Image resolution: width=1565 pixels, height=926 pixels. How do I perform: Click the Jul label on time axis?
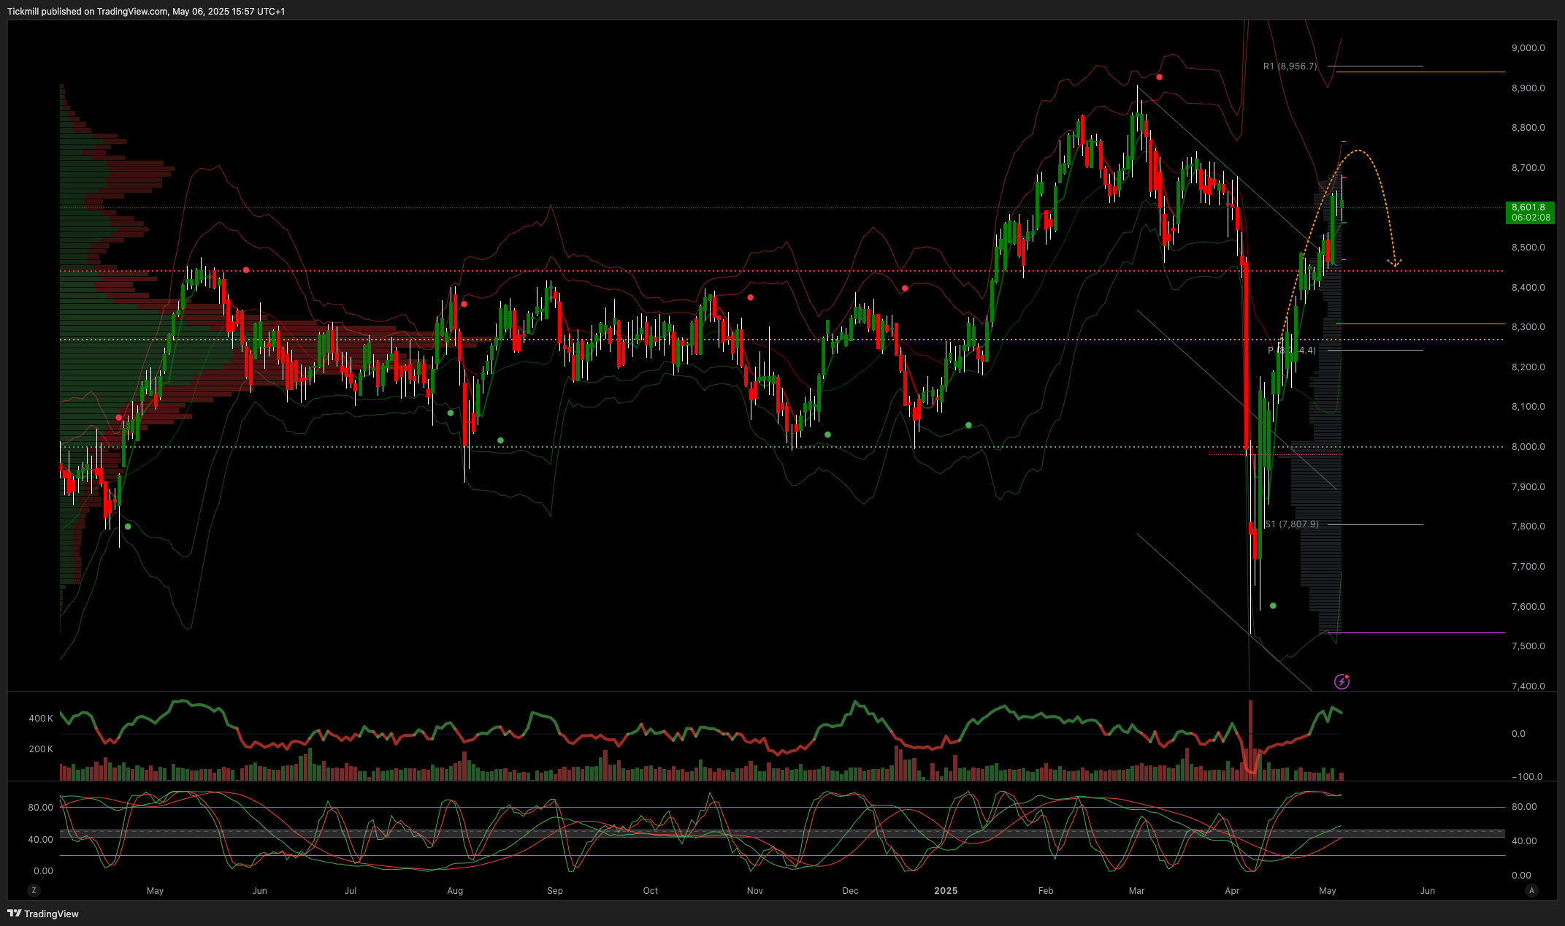tap(351, 891)
